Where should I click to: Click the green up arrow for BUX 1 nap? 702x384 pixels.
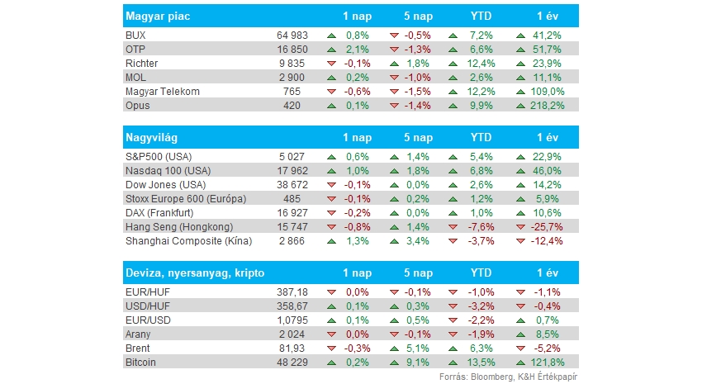pos(331,36)
